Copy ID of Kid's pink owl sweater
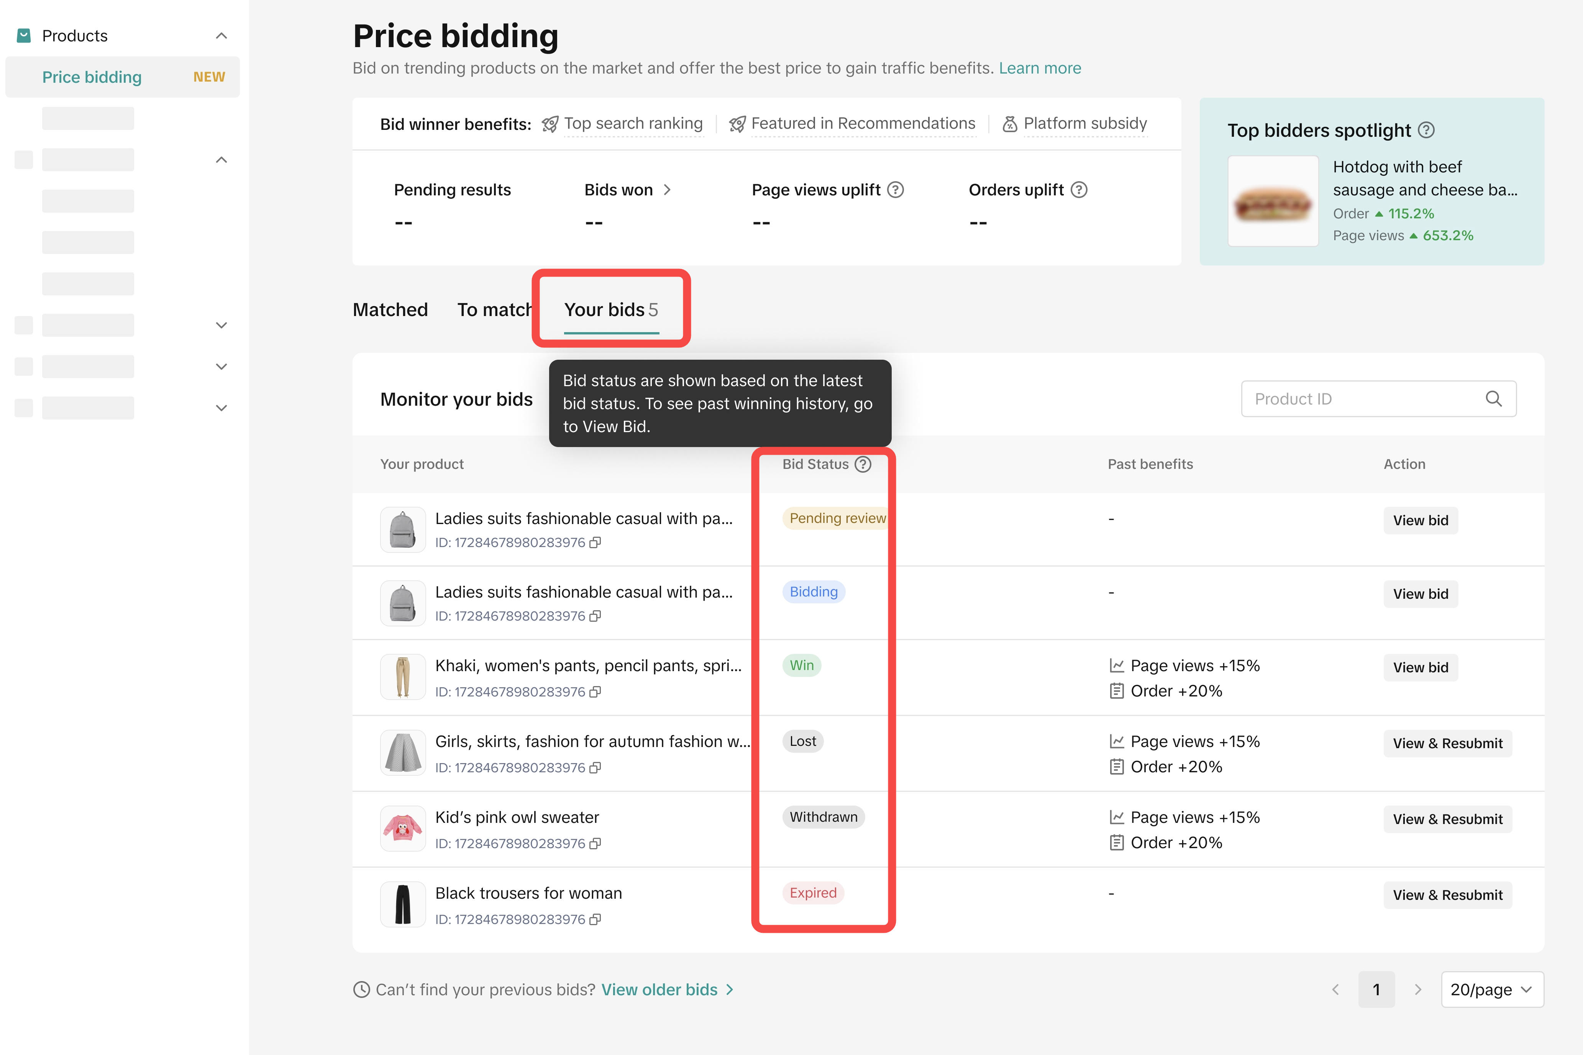The height and width of the screenshot is (1055, 1583). coord(595,844)
